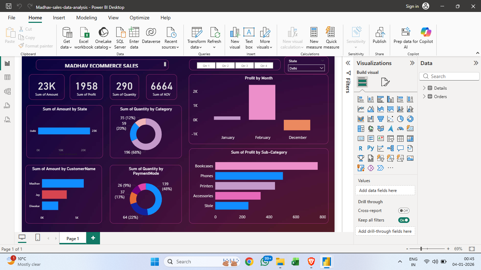Click the zoom slider handle
This screenshot has height=270, width=481.
pyautogui.click(x=421, y=249)
